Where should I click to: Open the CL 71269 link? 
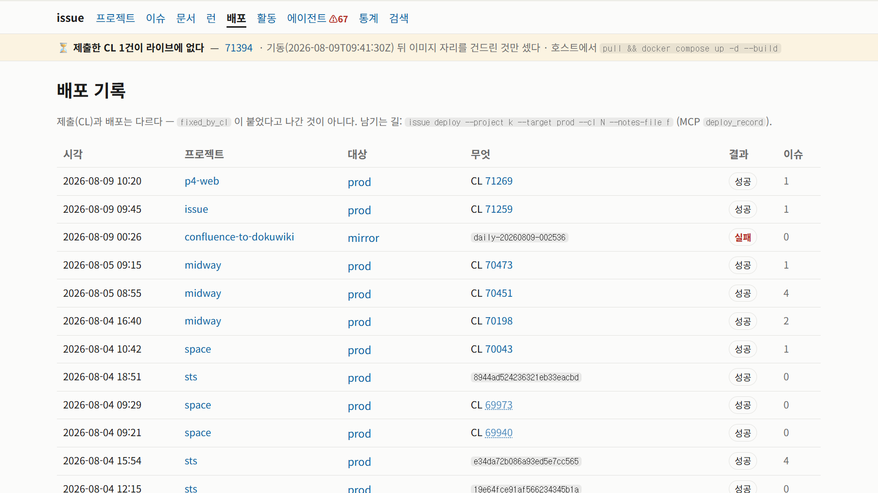pyautogui.click(x=499, y=181)
